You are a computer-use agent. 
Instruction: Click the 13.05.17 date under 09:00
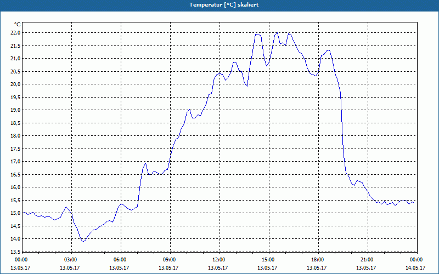(168, 267)
